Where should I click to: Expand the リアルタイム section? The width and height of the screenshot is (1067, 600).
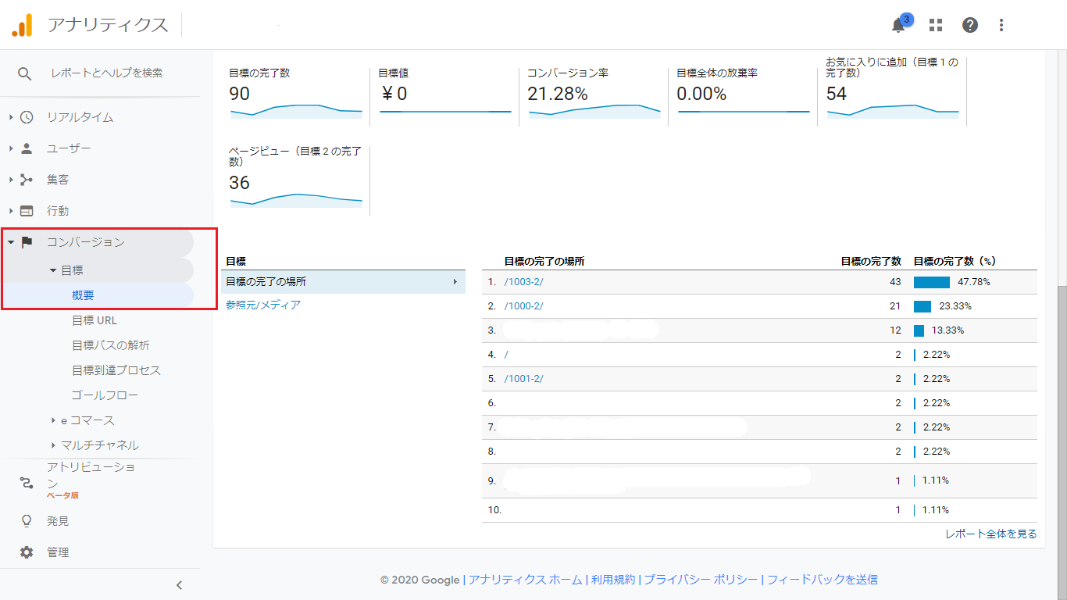[x=12, y=117]
